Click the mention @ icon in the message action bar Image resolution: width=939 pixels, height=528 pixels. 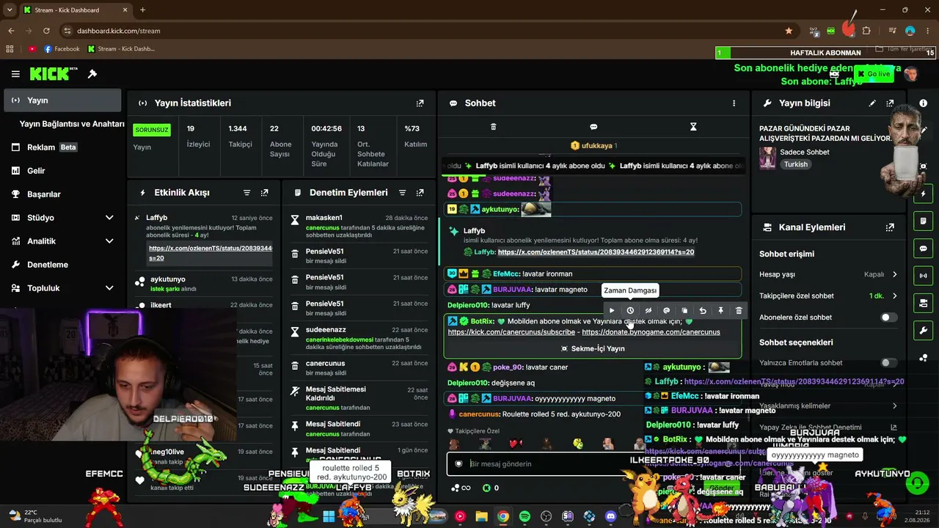click(666, 311)
